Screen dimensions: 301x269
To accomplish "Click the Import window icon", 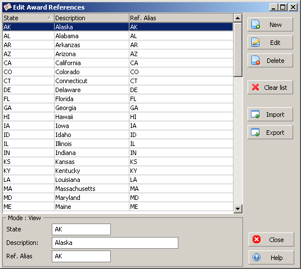I will [x=255, y=114].
